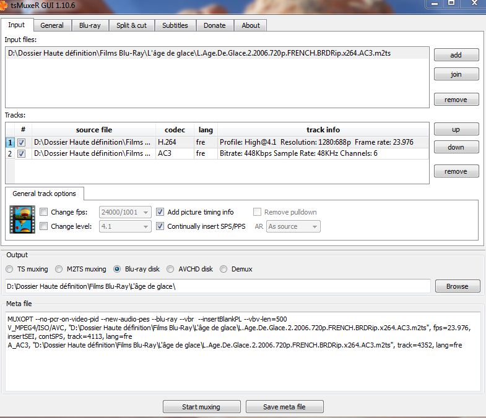Switch to the General tab
This screenshot has width=486, height=418.
pyautogui.click(x=52, y=25)
